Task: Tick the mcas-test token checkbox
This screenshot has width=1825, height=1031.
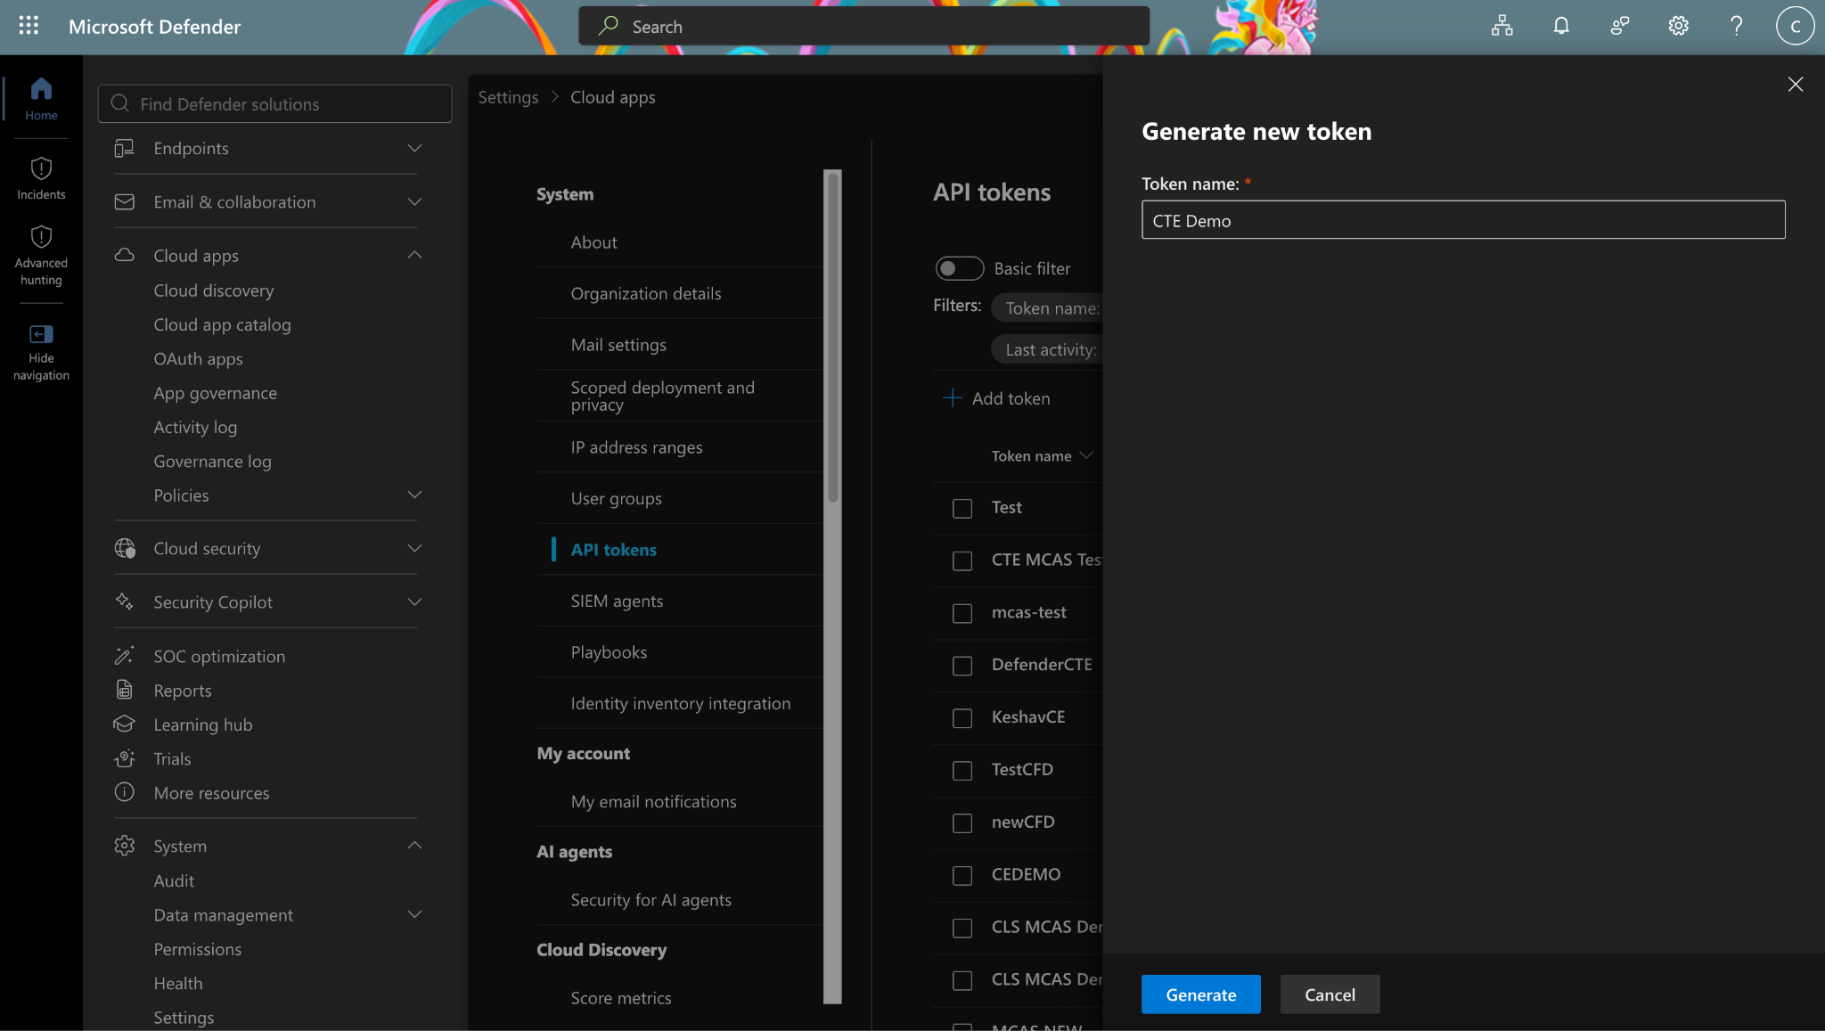Action: [x=962, y=613]
